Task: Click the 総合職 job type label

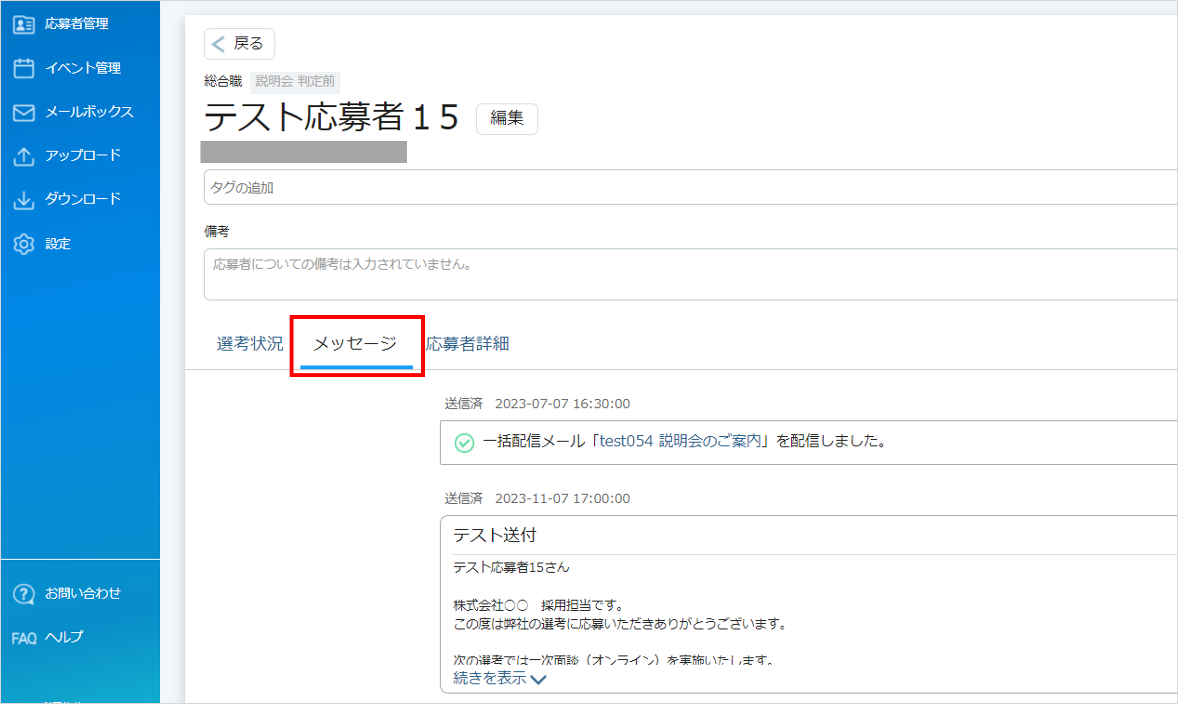Action: (x=223, y=81)
